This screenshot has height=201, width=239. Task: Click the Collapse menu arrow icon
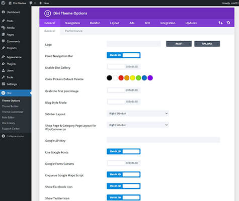[x=4, y=136]
